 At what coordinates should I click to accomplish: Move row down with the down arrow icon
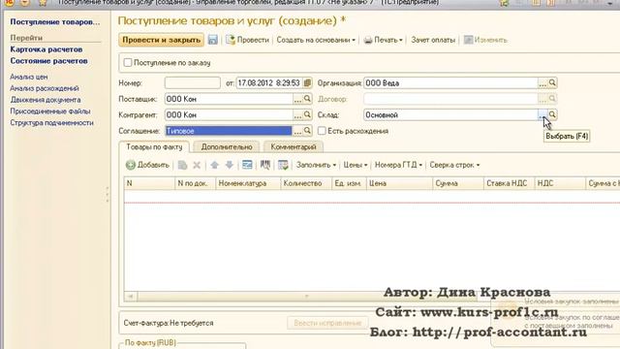[x=230, y=165]
